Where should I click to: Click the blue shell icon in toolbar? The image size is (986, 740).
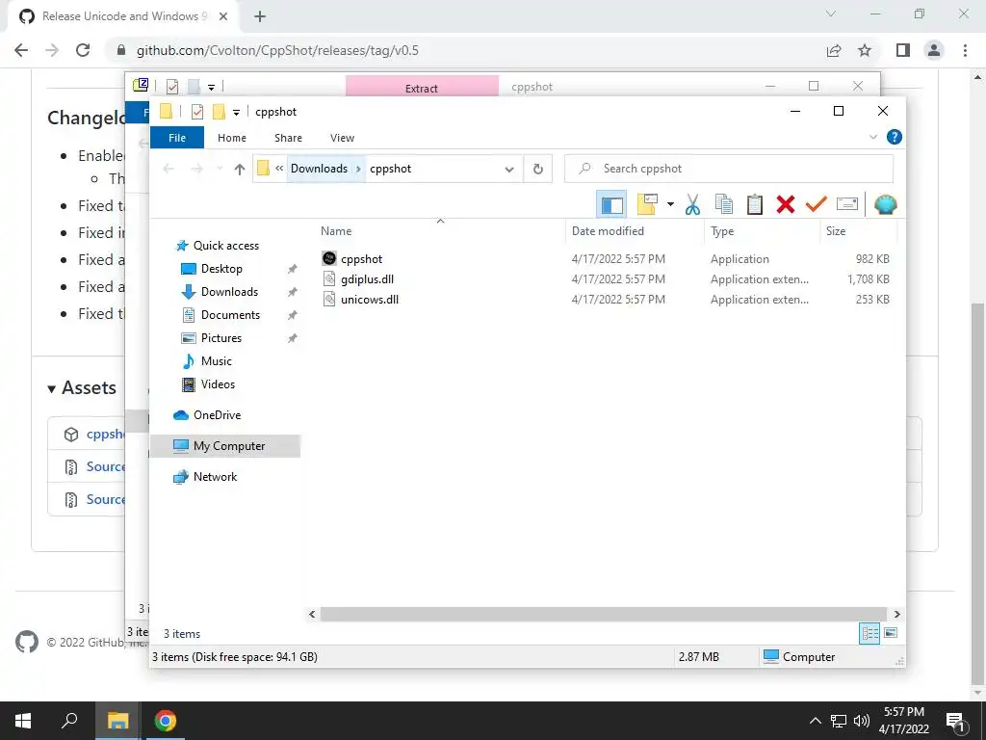click(886, 204)
